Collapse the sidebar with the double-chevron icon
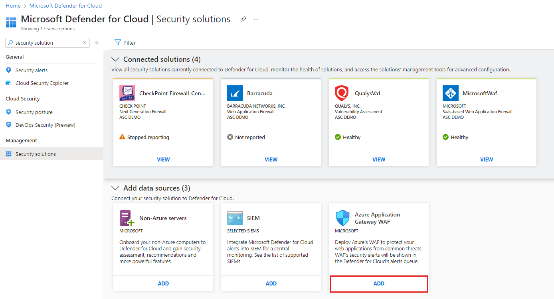The height and width of the screenshot is (299, 554). pos(97,43)
